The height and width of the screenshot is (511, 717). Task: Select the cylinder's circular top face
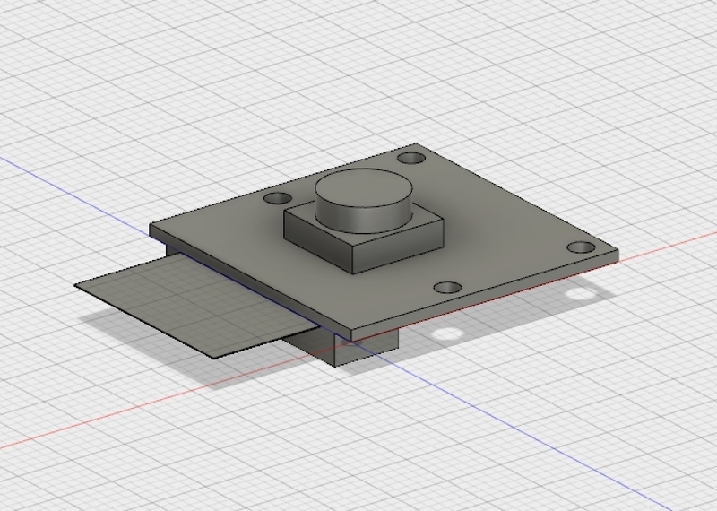pos(364,189)
